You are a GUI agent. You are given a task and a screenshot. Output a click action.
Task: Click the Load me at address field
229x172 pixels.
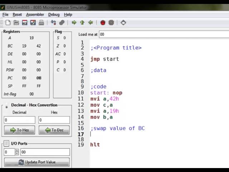[164, 34]
